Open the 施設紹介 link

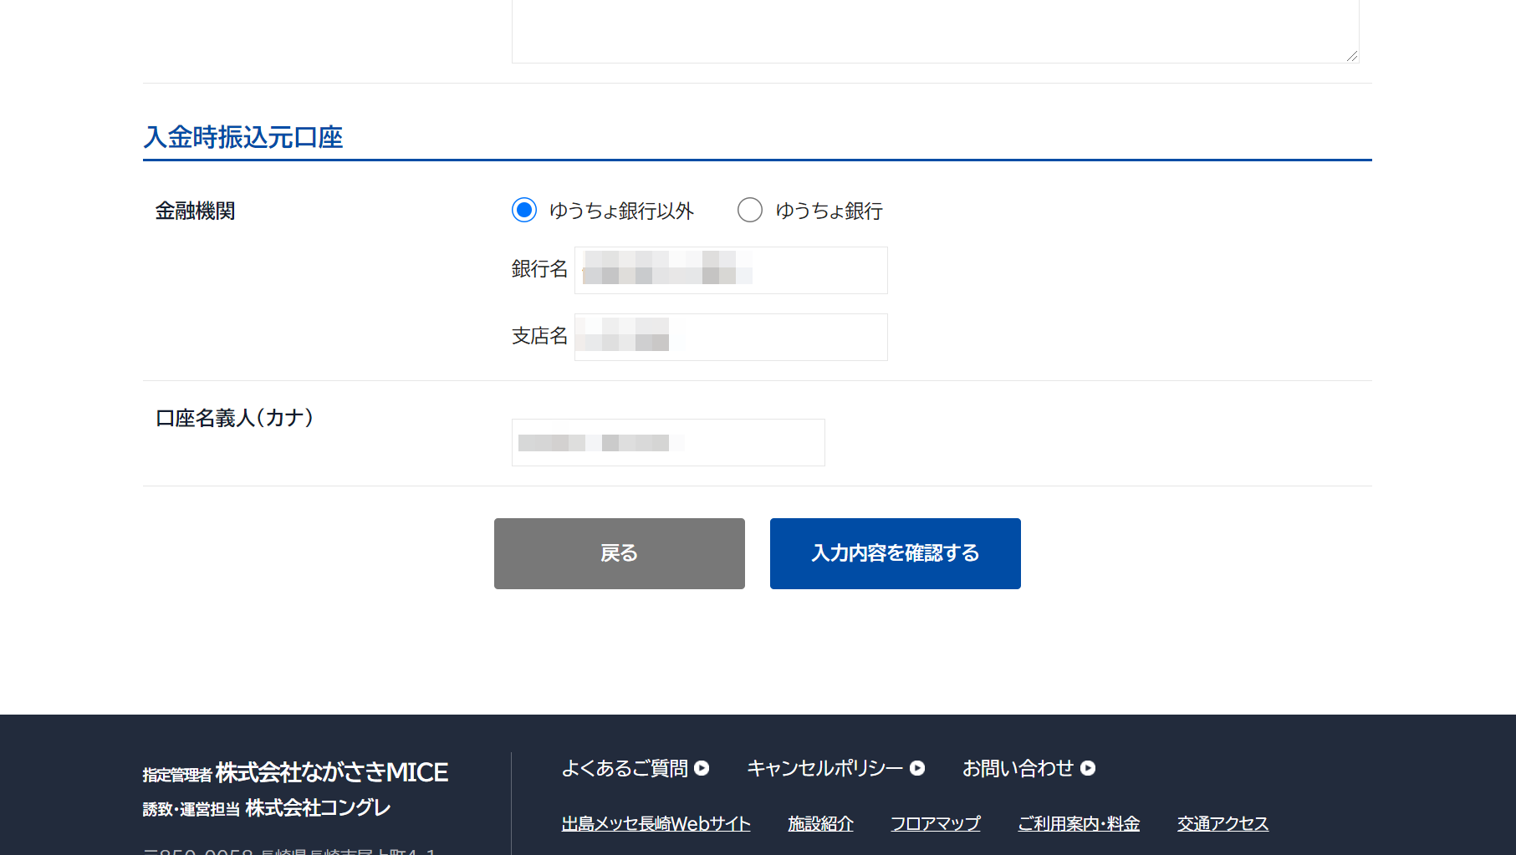(820, 824)
